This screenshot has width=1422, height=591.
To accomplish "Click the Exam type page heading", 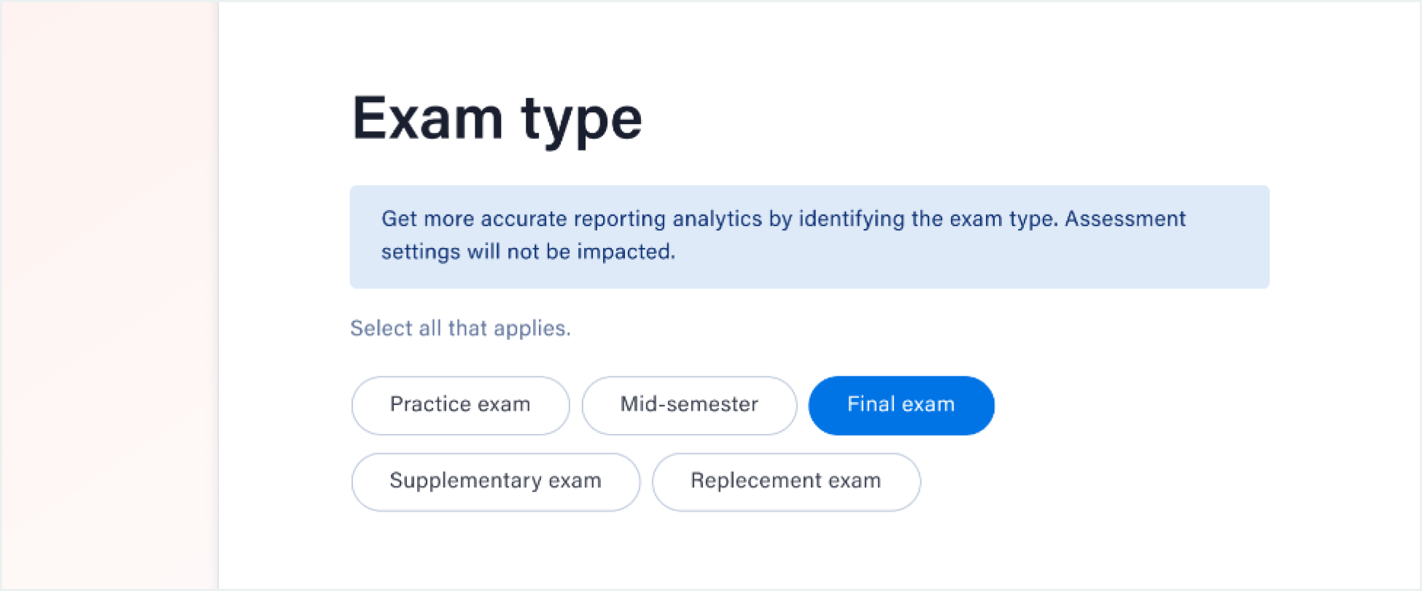I will [x=497, y=117].
